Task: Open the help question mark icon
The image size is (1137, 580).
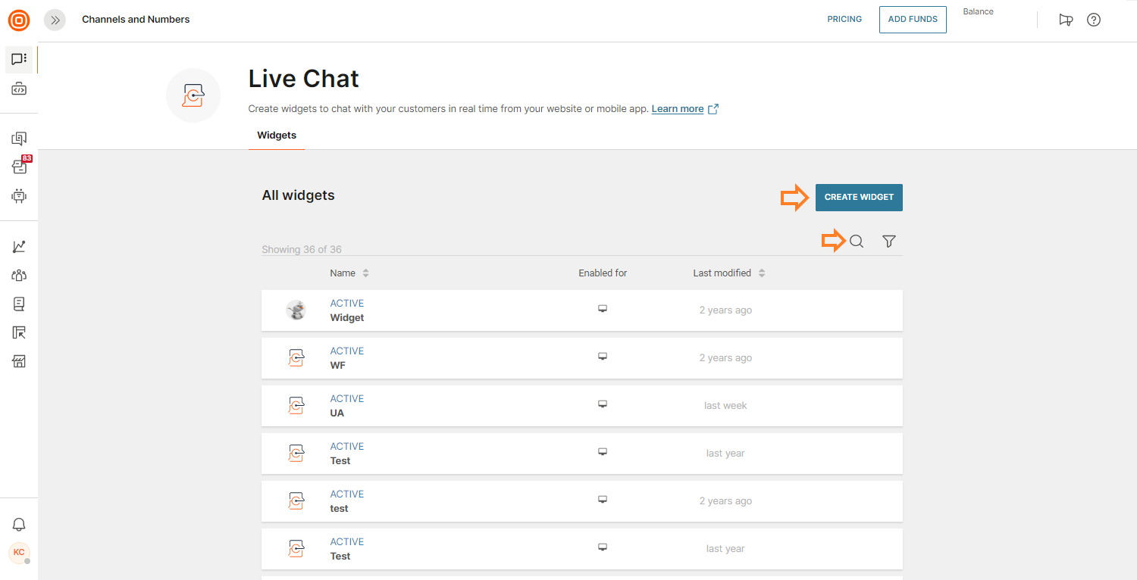Action: (1094, 20)
